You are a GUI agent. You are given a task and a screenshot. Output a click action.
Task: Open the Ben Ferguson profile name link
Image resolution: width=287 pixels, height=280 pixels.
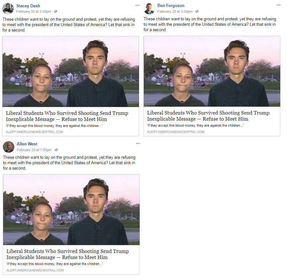pyautogui.click(x=171, y=6)
